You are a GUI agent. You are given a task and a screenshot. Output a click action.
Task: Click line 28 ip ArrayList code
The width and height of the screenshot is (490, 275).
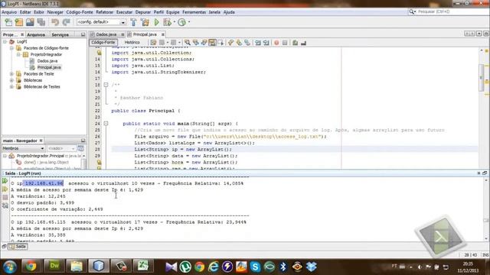(x=183, y=150)
